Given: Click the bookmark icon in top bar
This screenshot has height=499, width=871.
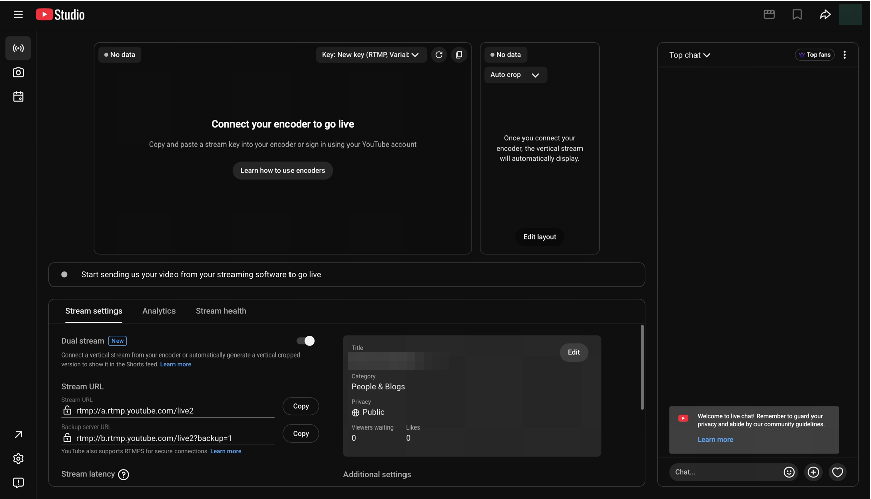Looking at the screenshot, I should pyautogui.click(x=797, y=14).
